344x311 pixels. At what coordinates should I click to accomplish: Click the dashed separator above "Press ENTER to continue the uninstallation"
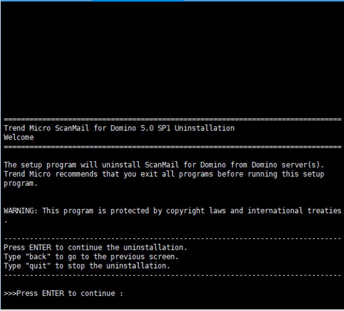[172, 238]
